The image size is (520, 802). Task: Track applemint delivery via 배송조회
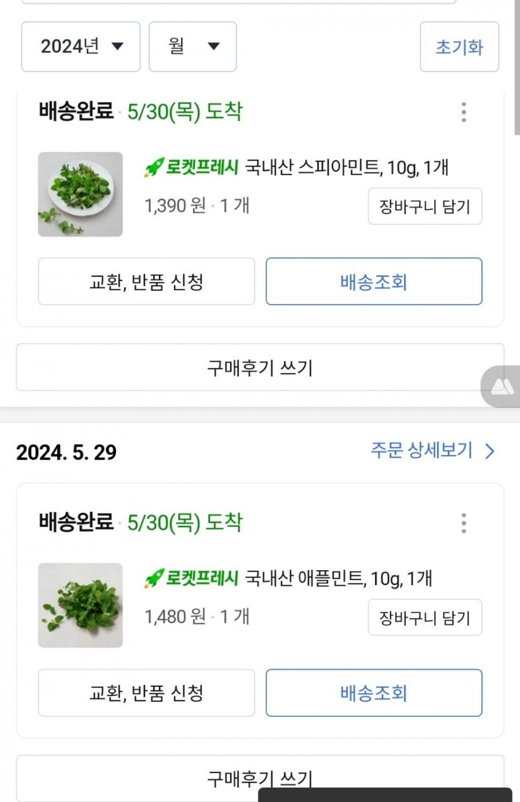[x=374, y=693]
